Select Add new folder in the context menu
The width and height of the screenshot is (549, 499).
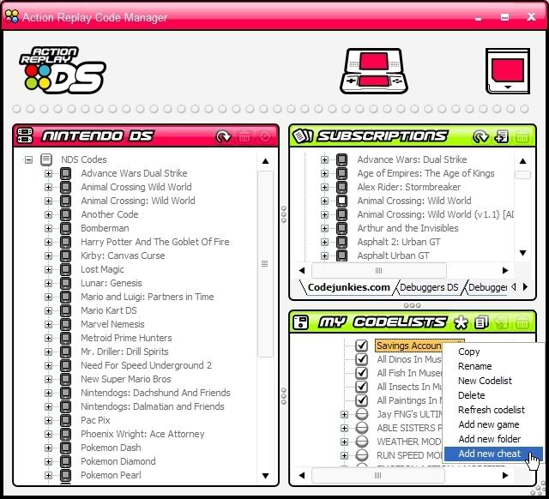click(x=493, y=439)
